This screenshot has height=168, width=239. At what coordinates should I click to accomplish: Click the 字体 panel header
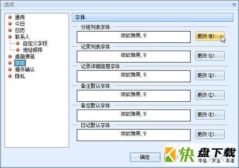tap(153, 17)
